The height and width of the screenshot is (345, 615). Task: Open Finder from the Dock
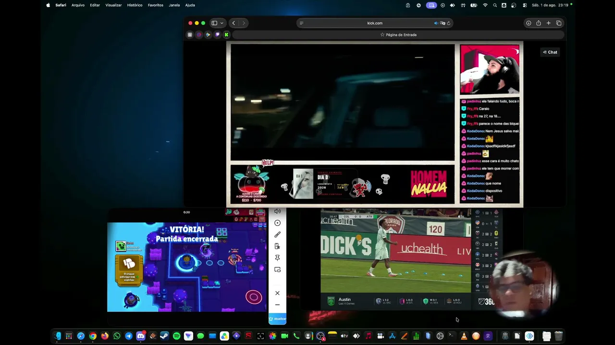pos(57,336)
